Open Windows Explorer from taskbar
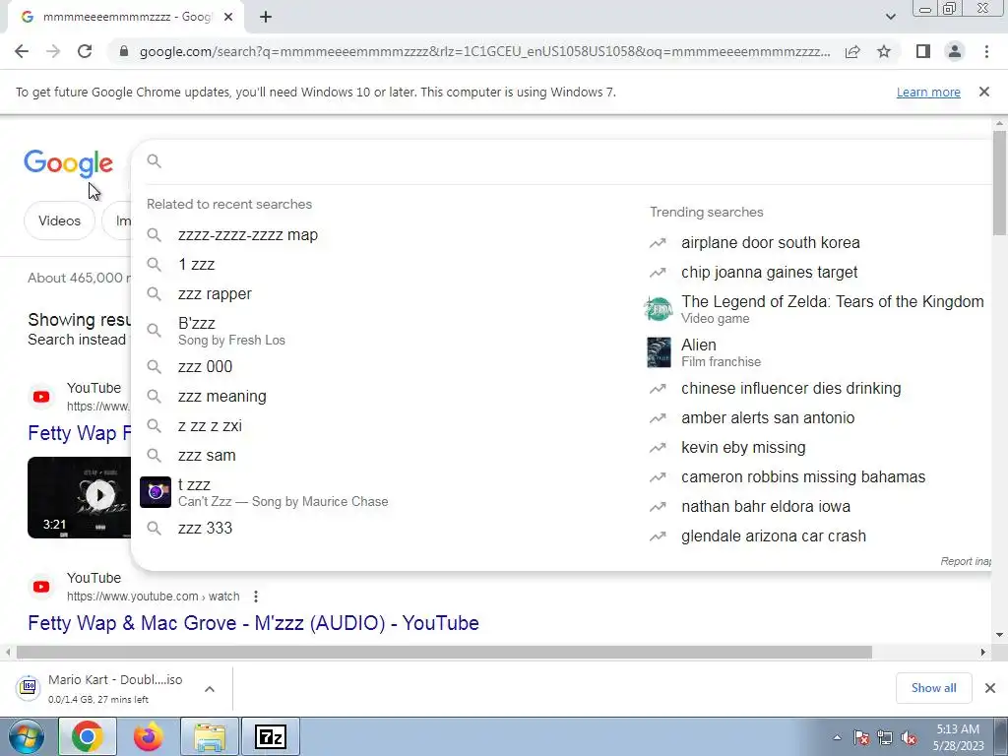The image size is (1008, 756). [x=210, y=736]
